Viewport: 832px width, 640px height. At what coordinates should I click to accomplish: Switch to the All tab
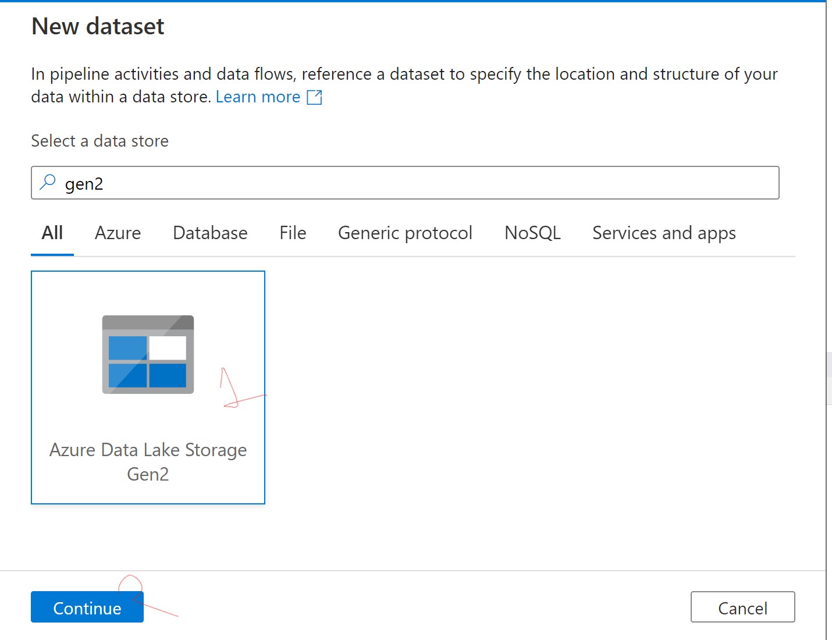52,233
